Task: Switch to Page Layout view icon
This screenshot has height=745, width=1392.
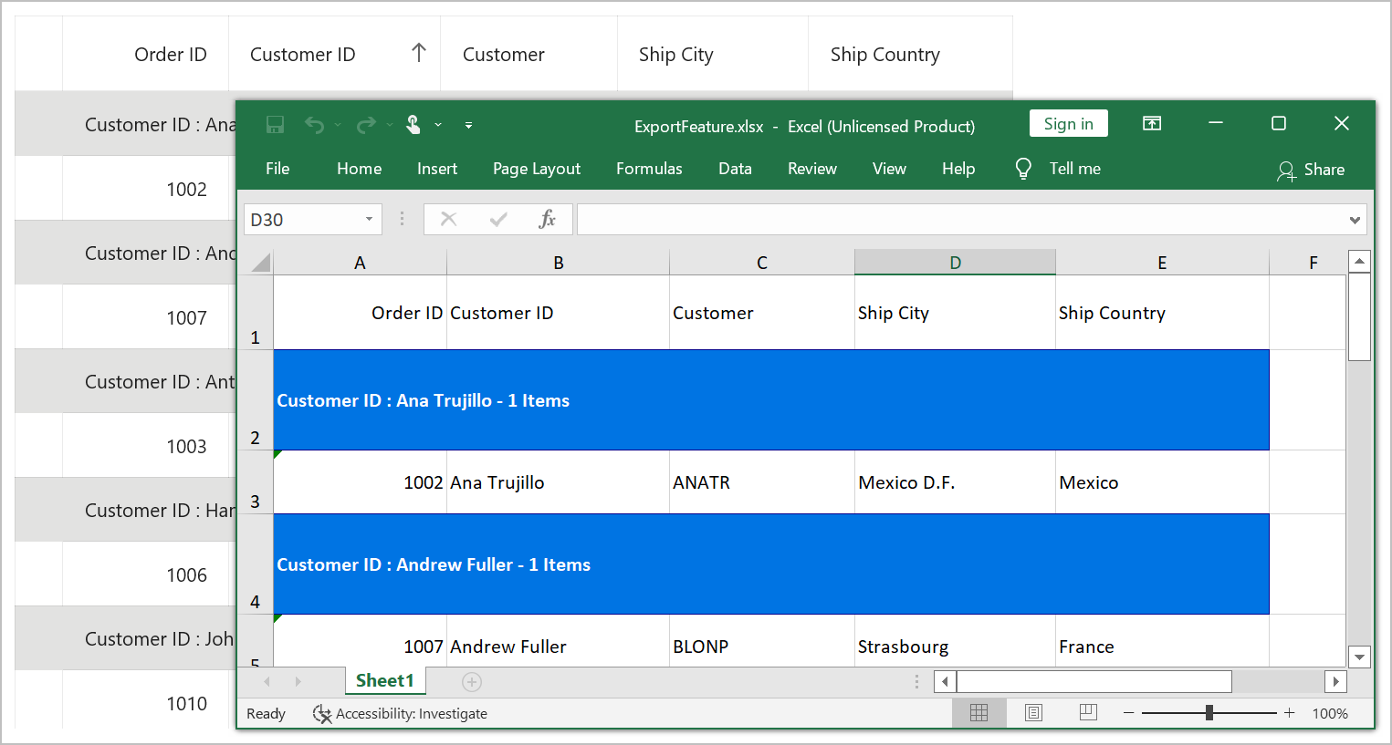Action: coord(1033,713)
